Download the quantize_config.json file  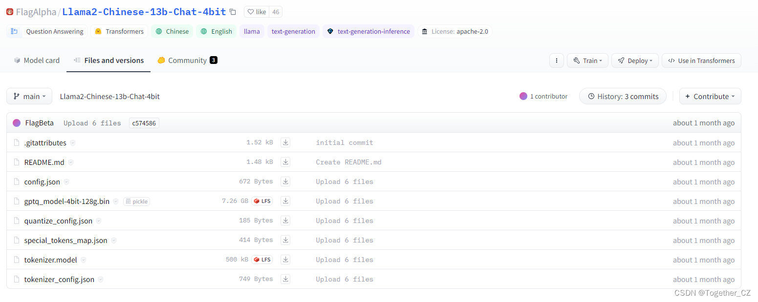285,221
